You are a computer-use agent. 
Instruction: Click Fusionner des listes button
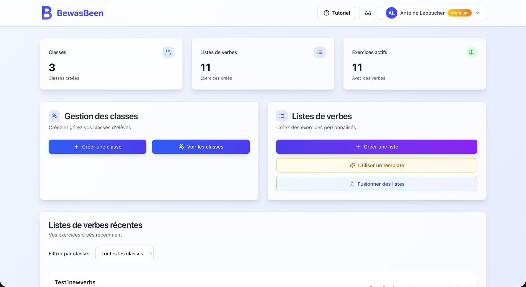pyautogui.click(x=377, y=184)
